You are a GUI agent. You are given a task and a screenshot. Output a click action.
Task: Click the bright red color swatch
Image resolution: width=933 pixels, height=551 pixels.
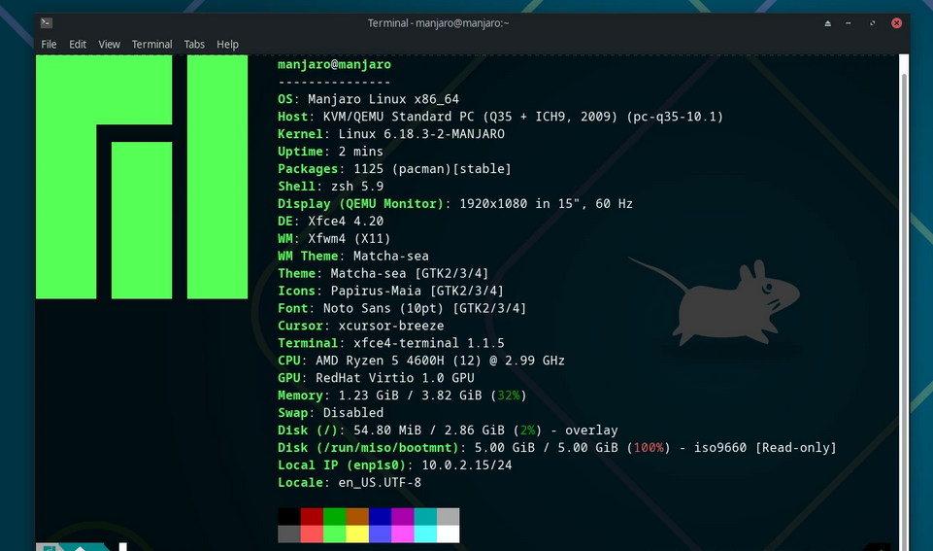click(x=312, y=534)
